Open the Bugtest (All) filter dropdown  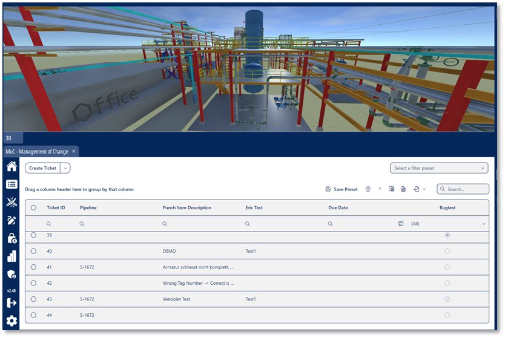click(447, 224)
